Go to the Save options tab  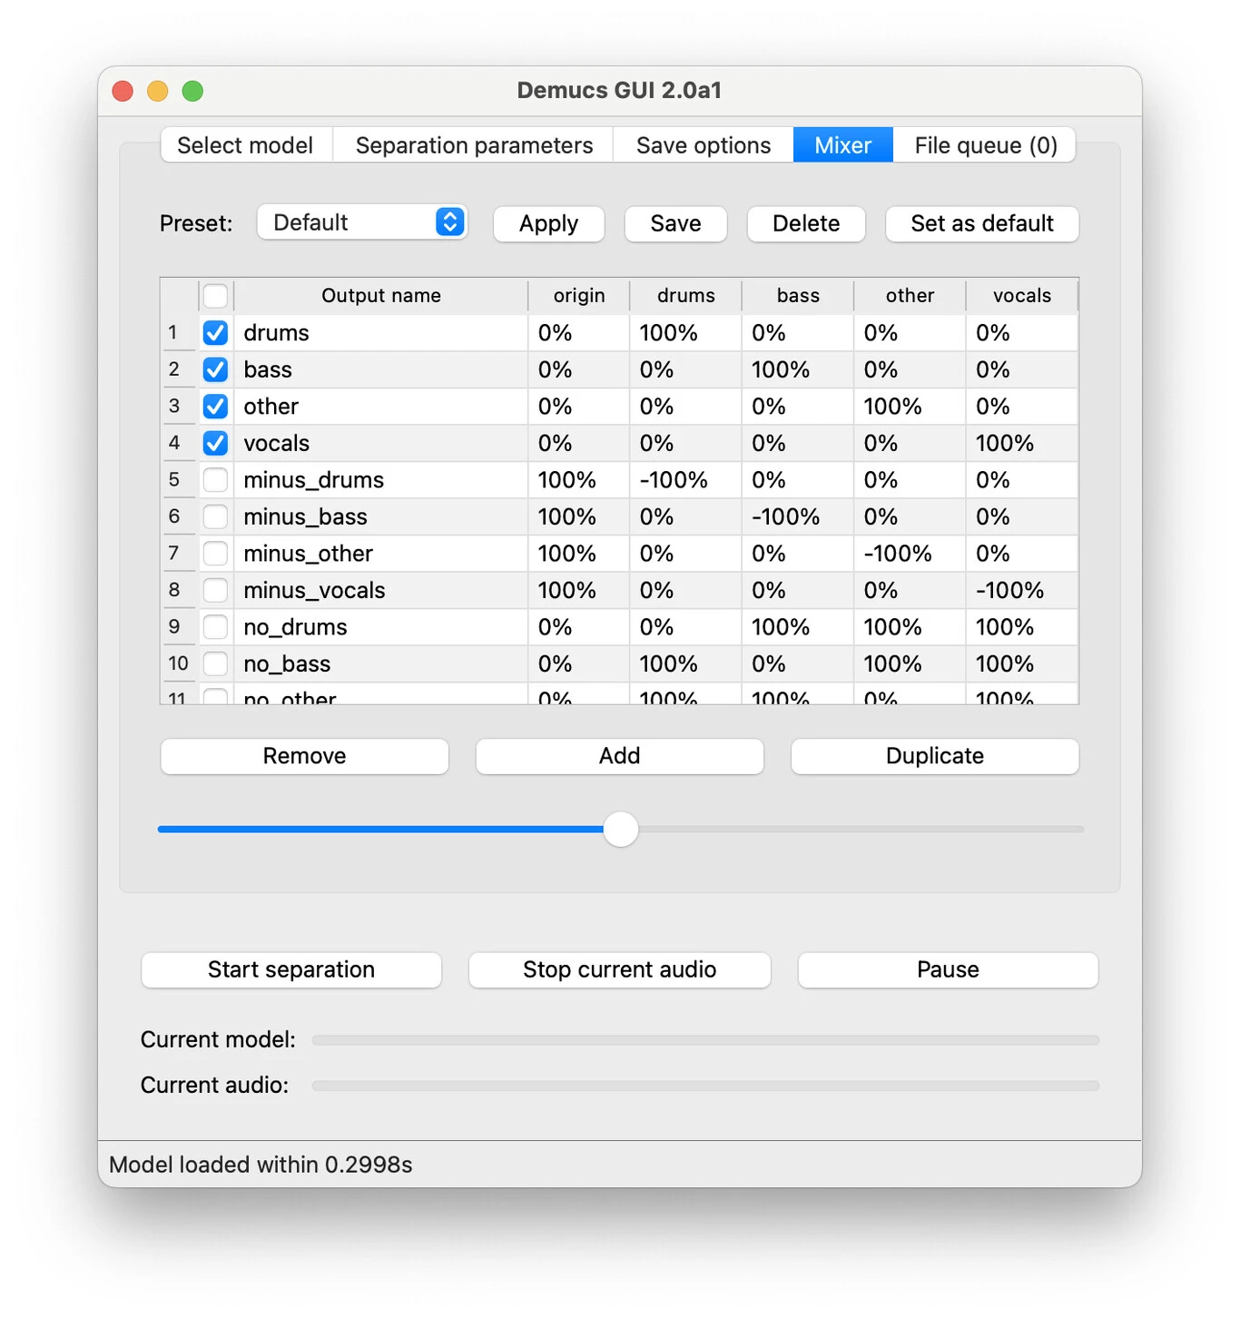[x=704, y=145]
